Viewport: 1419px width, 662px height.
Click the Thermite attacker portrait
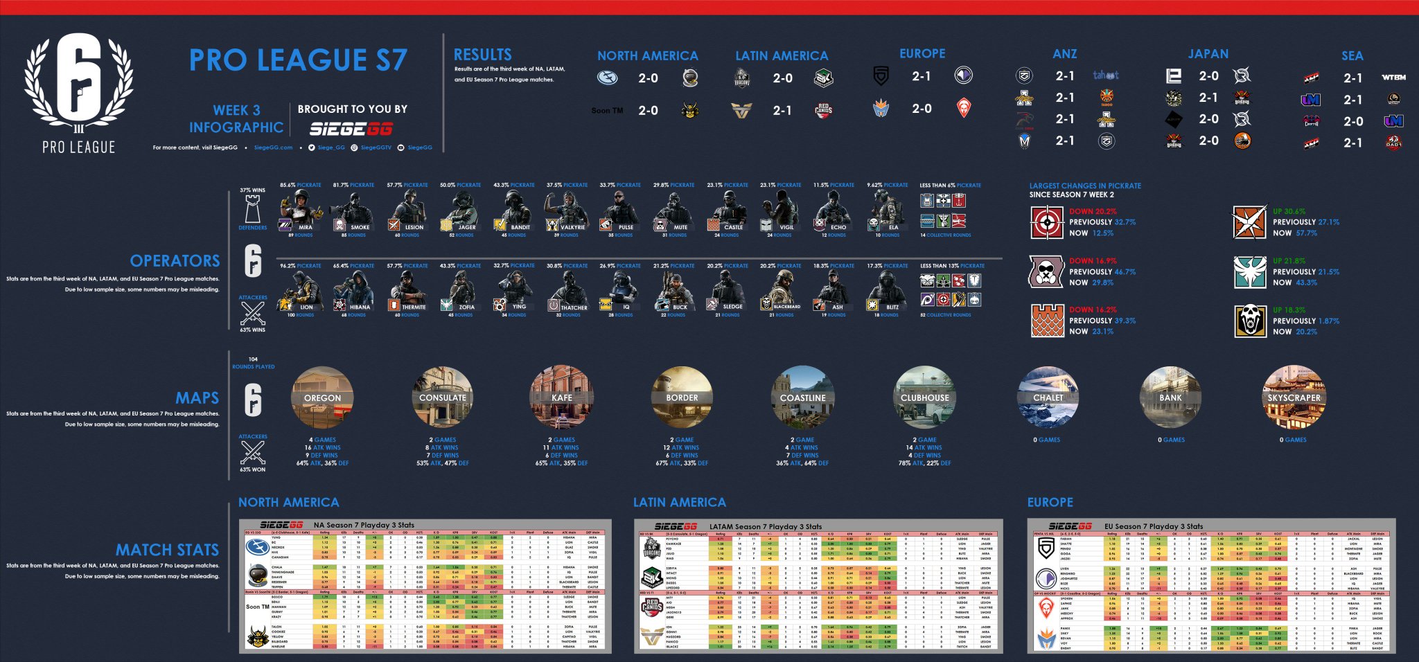[407, 291]
